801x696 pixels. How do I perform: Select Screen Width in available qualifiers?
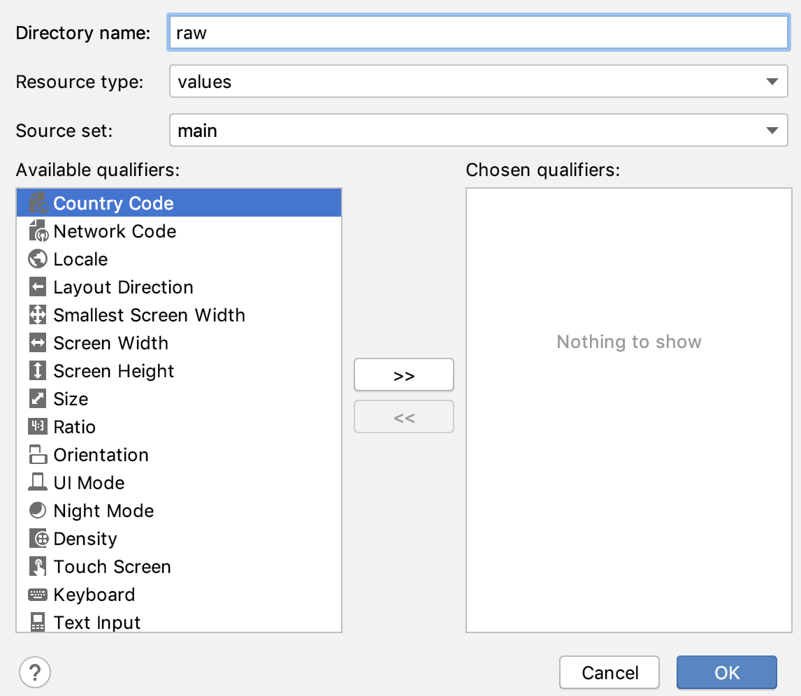click(110, 343)
